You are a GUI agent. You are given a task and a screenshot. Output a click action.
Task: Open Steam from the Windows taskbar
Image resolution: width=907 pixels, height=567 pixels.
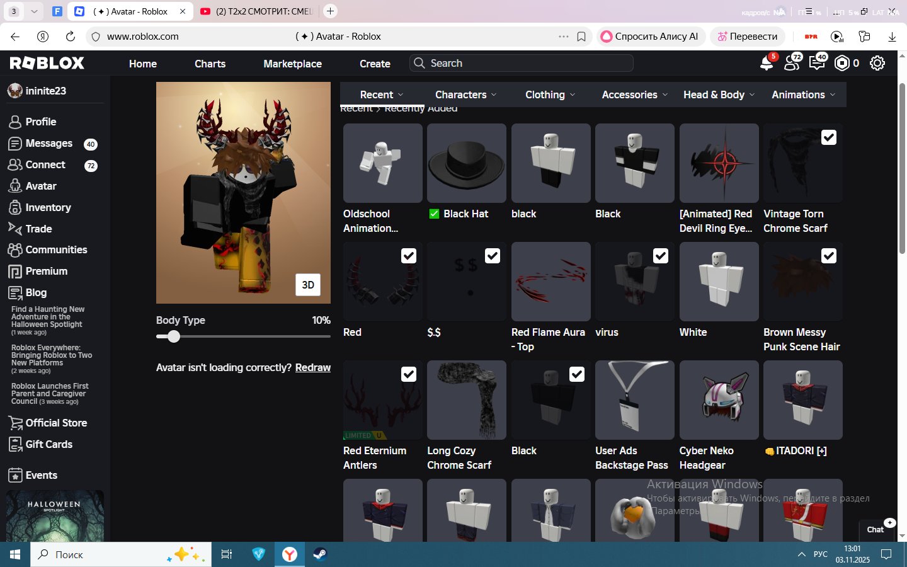320,554
